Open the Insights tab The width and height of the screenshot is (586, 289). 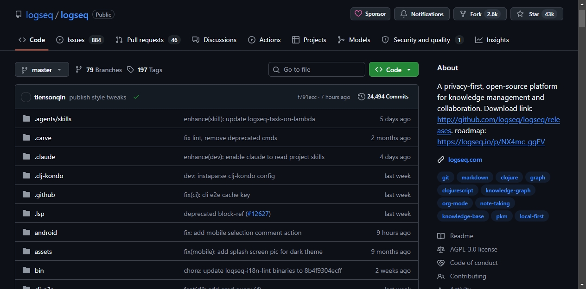pyautogui.click(x=492, y=40)
